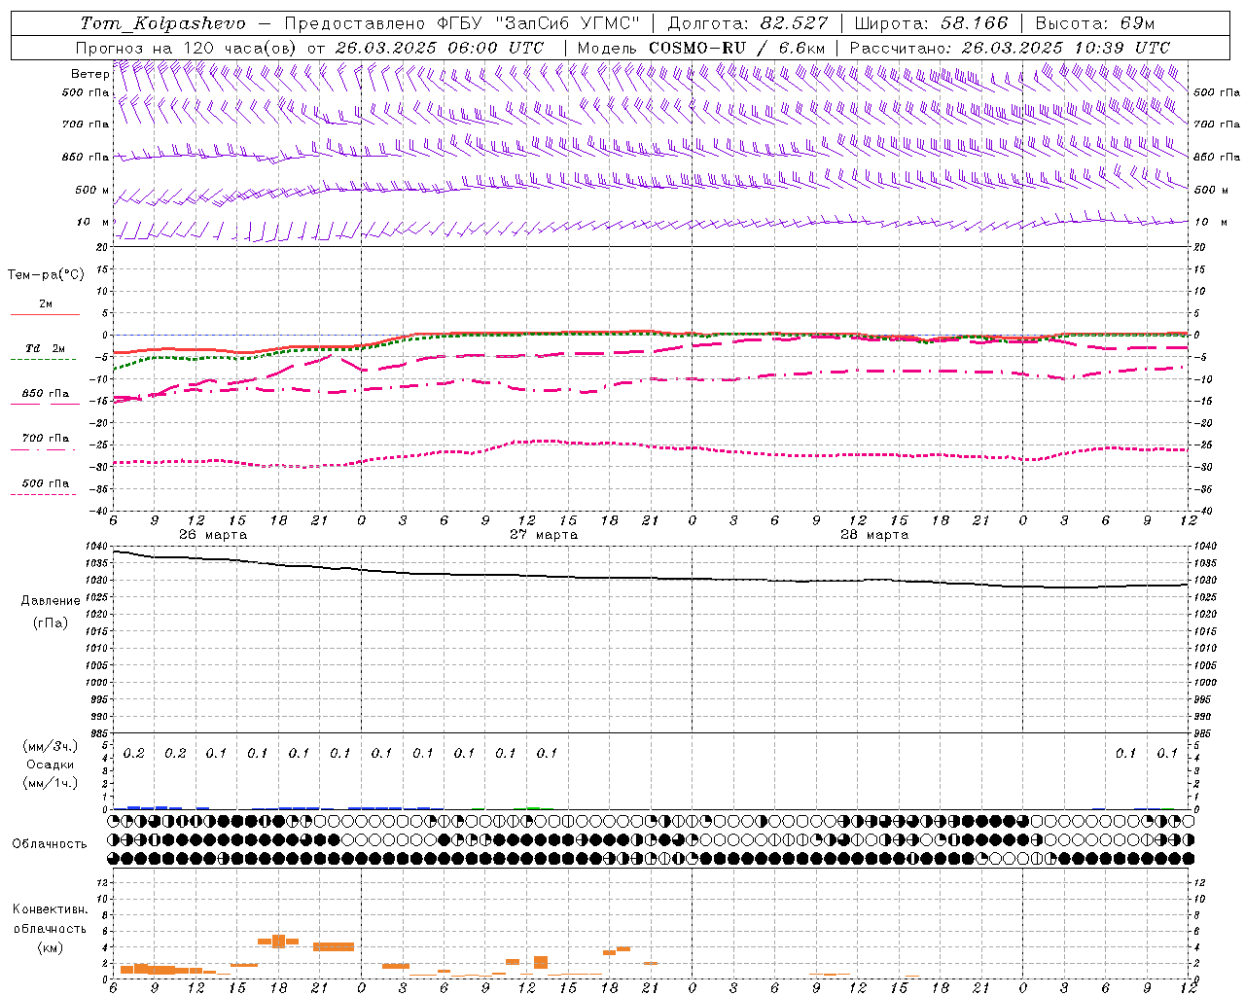The width and height of the screenshot is (1245, 996).
Task: Click the Ветер panel label
Action: pyautogui.click(x=89, y=74)
